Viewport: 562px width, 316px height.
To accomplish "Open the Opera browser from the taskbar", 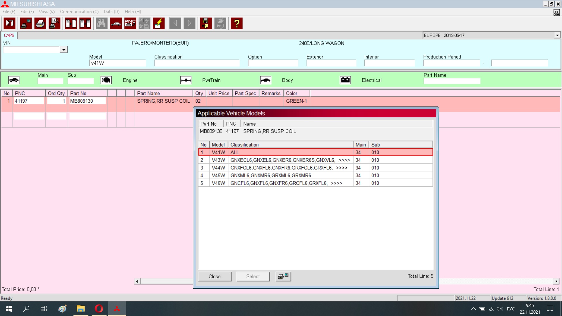I will click(x=99, y=308).
